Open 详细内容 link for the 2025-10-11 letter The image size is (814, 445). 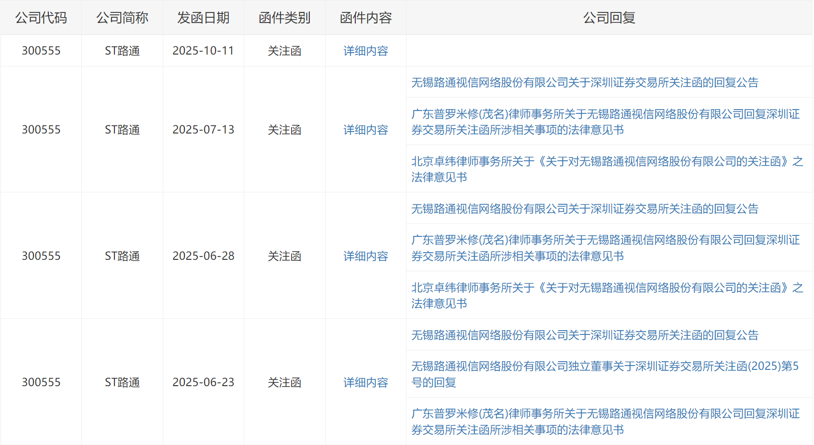[x=365, y=51]
